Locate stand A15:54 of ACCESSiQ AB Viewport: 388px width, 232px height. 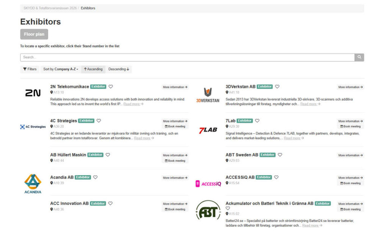tap(234, 183)
